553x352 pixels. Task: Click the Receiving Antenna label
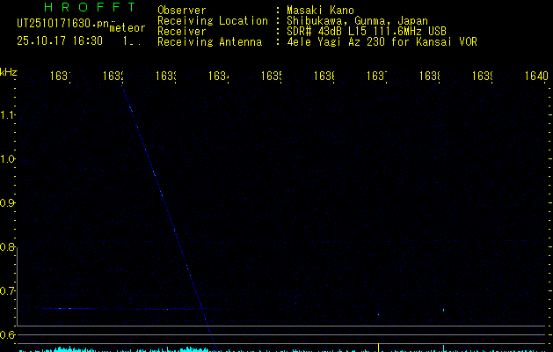(209, 41)
